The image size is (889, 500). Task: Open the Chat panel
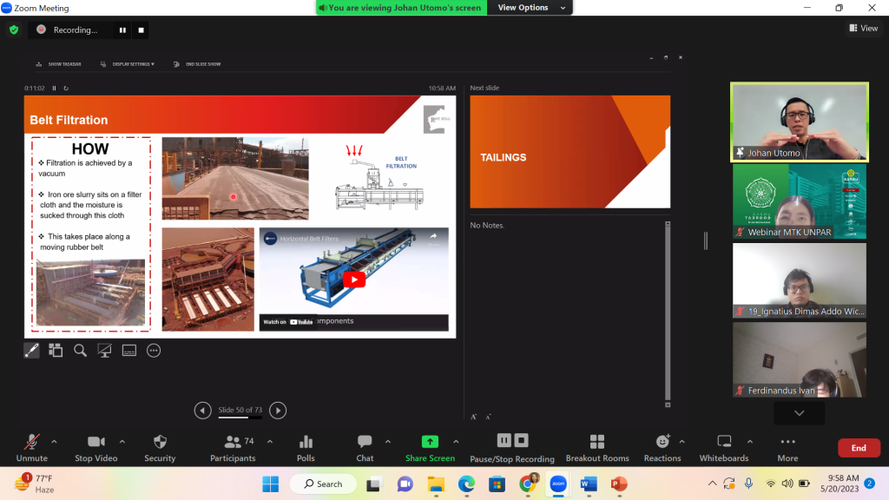[x=365, y=442]
